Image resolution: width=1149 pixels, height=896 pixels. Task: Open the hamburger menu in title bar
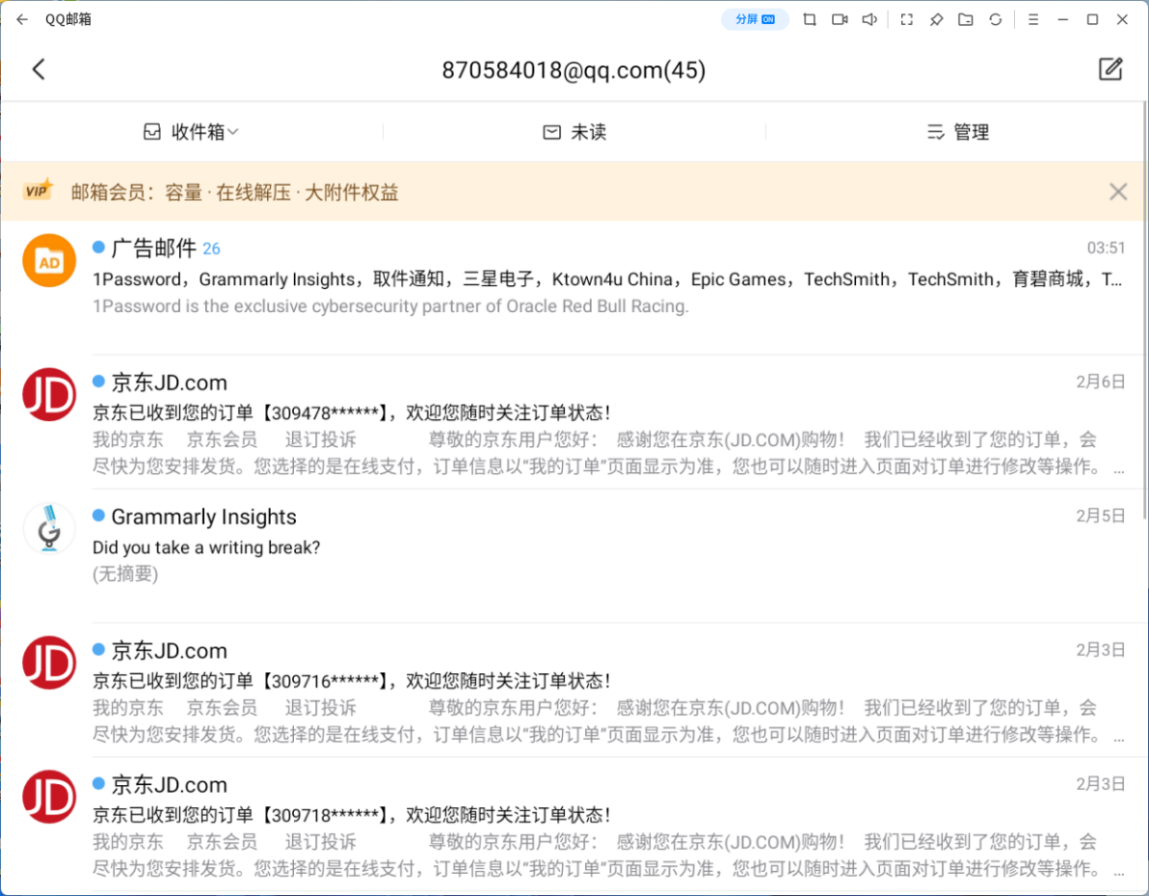pyautogui.click(x=1033, y=19)
